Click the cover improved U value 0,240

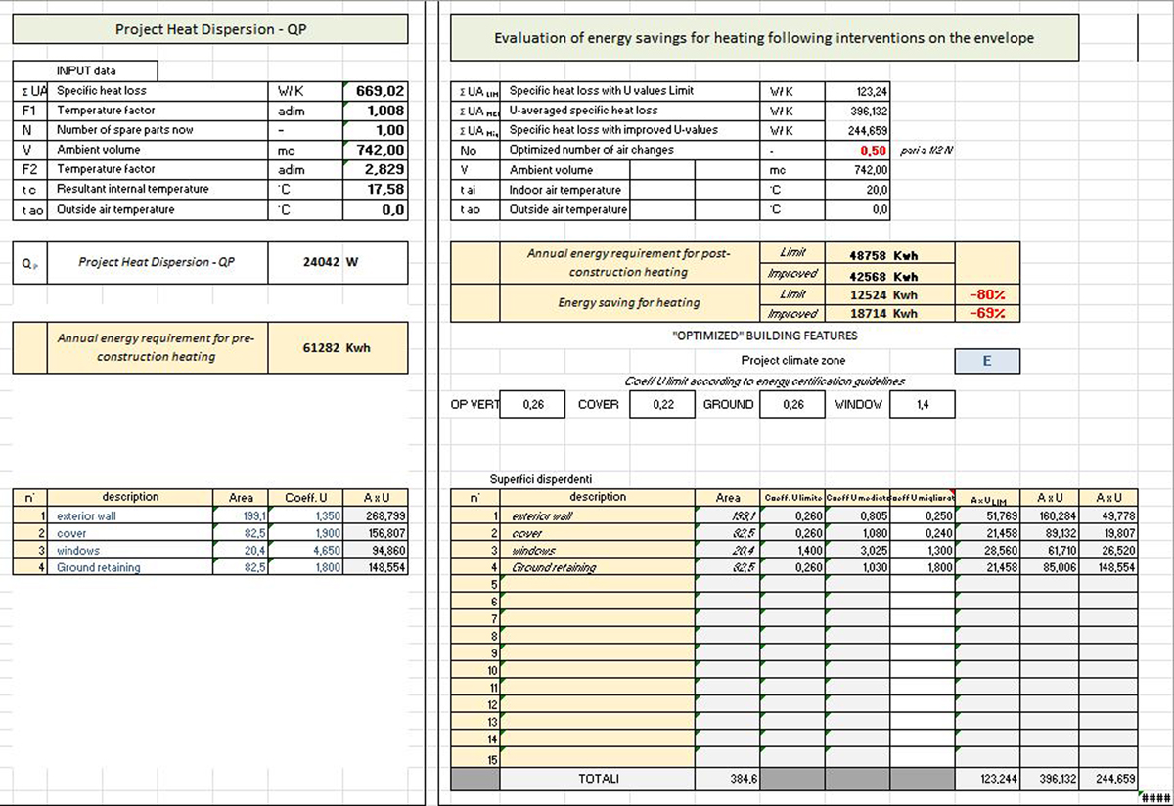point(923,533)
